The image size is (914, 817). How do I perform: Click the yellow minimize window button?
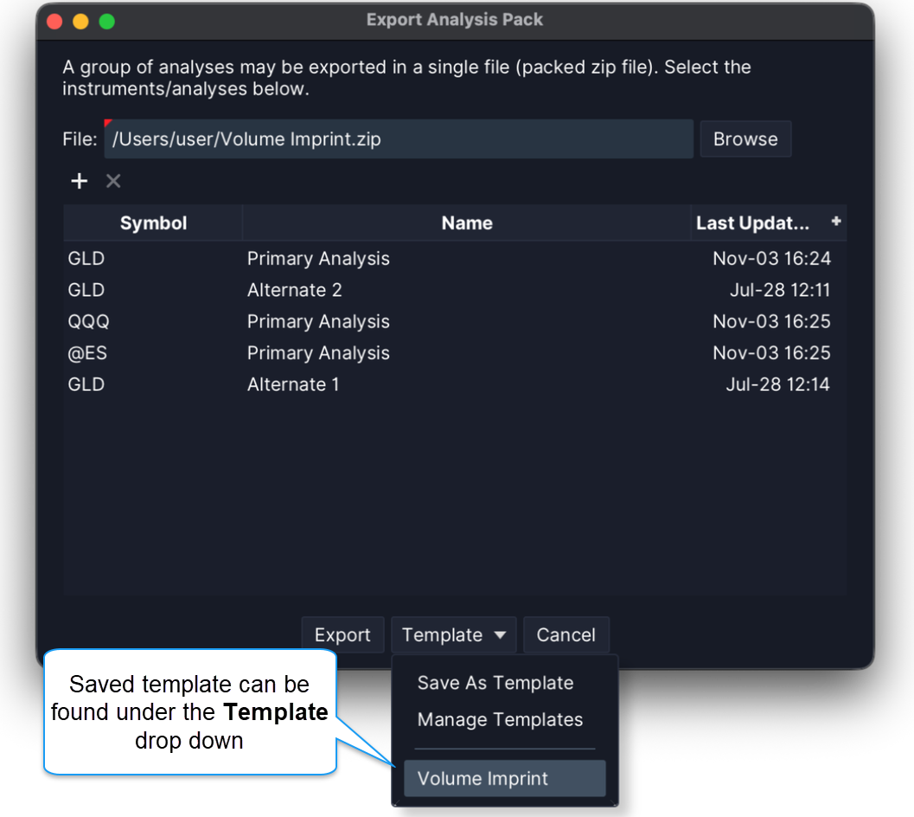pos(80,21)
